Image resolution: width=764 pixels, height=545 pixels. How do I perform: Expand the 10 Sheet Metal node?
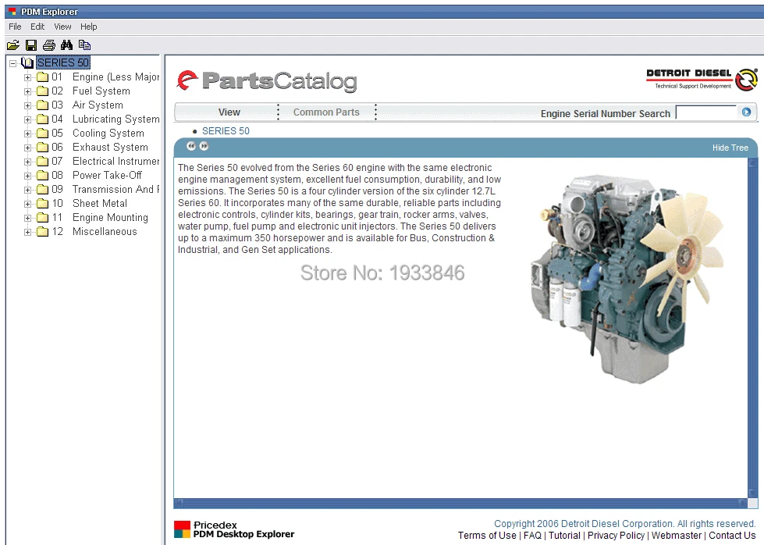(x=28, y=204)
